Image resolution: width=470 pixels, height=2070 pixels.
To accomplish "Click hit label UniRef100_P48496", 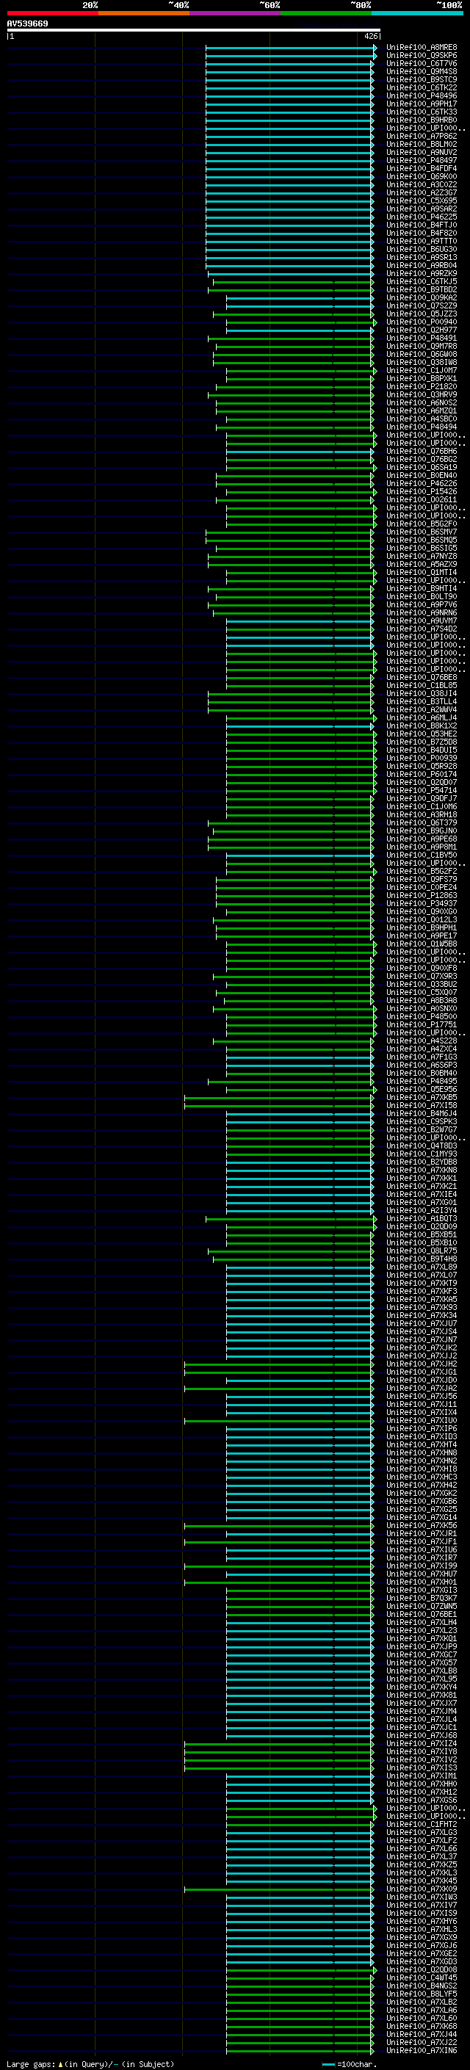I will click(x=422, y=95).
